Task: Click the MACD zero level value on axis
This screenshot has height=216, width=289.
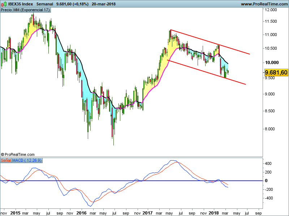Action: pos(267,181)
